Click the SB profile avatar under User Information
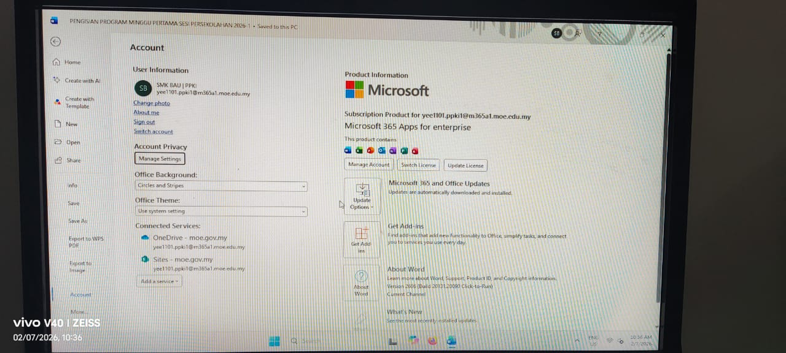The width and height of the screenshot is (786, 353). click(142, 88)
